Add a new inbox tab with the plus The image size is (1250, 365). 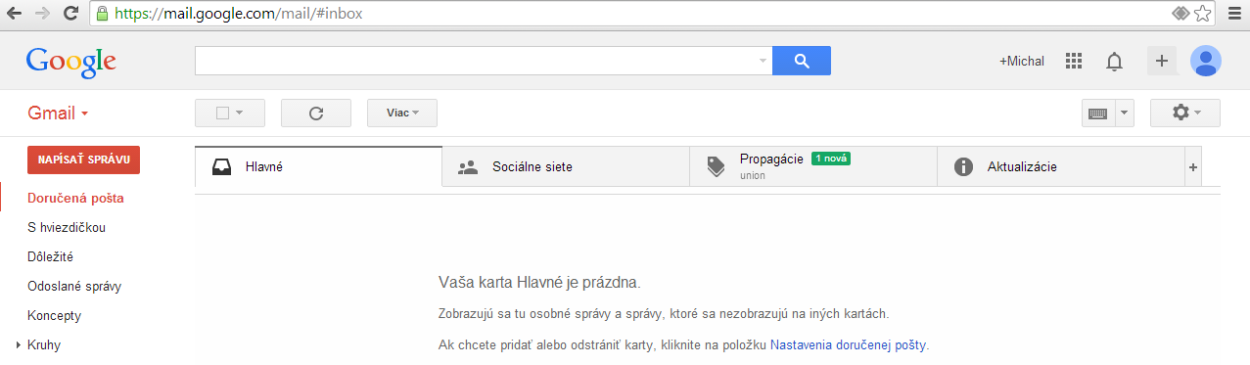(x=1192, y=167)
